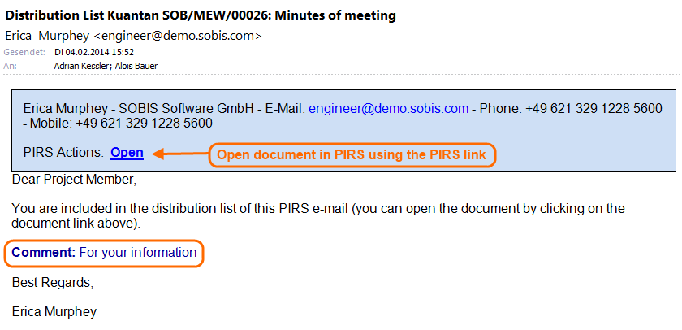Click the orange arrow pointing to Open
Viewport: 682px width, 330px height.
click(x=179, y=153)
